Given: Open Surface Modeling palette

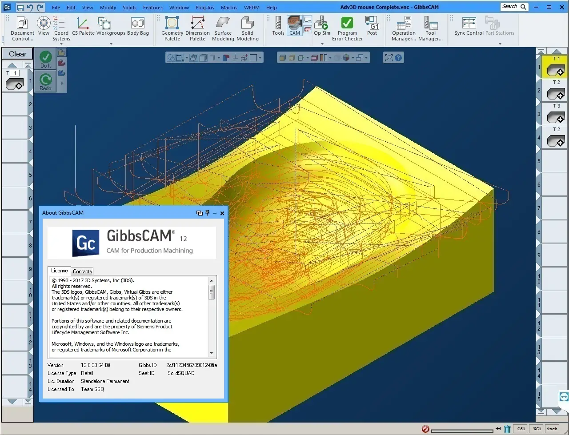Looking at the screenshot, I should tap(223, 28).
